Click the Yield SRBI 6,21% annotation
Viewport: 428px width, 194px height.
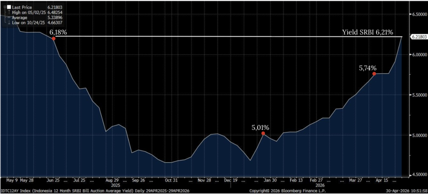click(368, 32)
